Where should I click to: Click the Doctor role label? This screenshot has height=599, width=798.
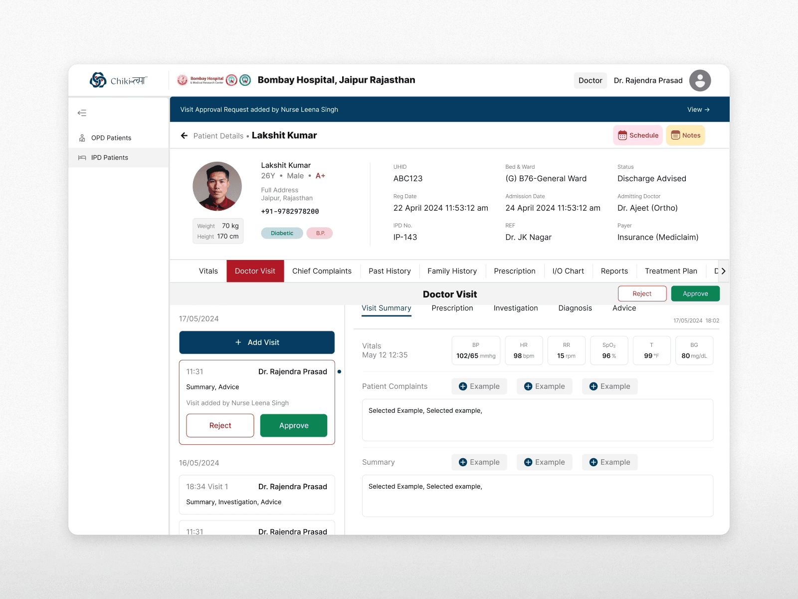(x=590, y=80)
